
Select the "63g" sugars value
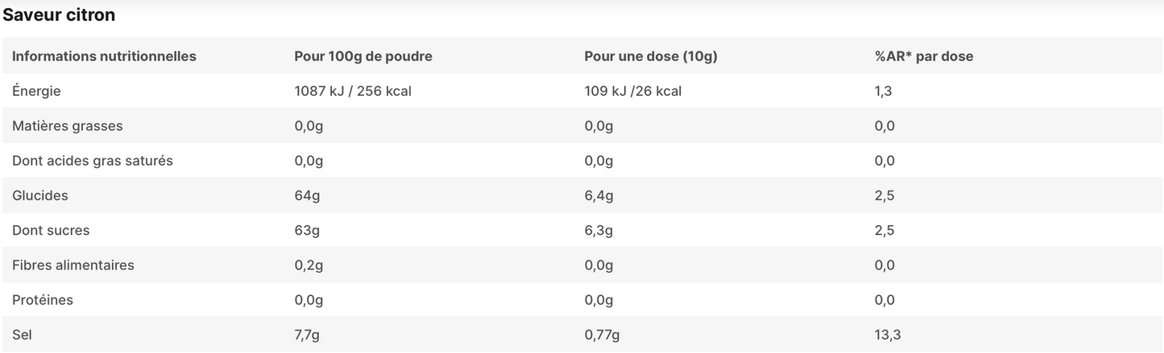point(307,231)
